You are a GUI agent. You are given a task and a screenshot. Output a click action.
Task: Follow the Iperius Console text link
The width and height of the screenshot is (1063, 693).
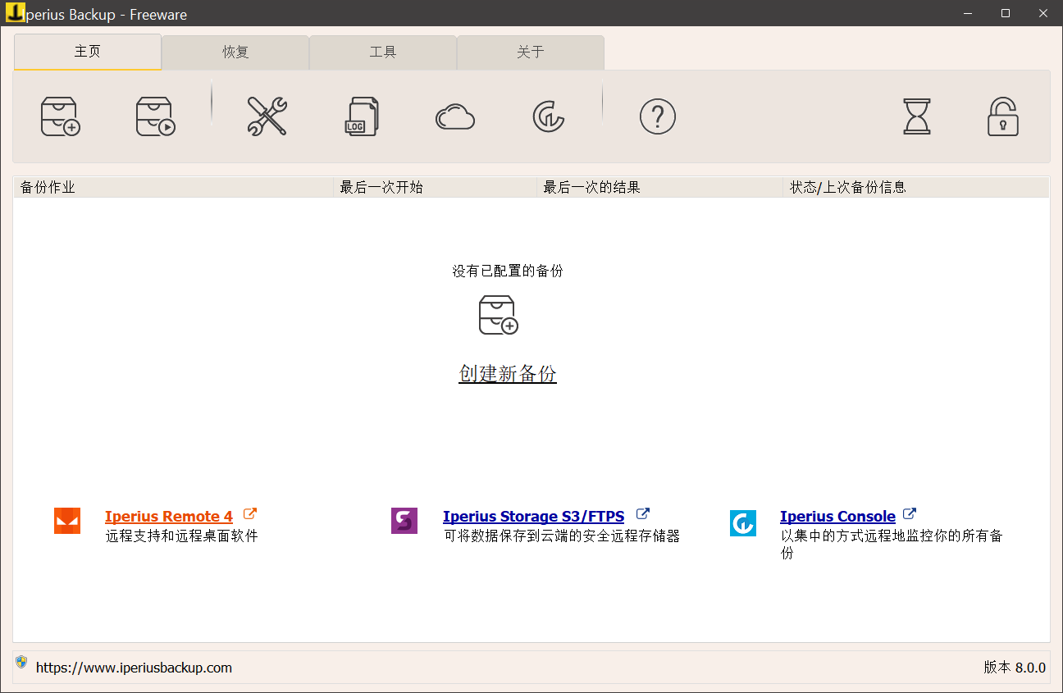(x=837, y=517)
